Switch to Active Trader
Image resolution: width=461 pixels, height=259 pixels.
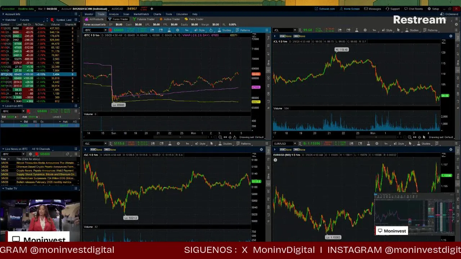click(170, 19)
